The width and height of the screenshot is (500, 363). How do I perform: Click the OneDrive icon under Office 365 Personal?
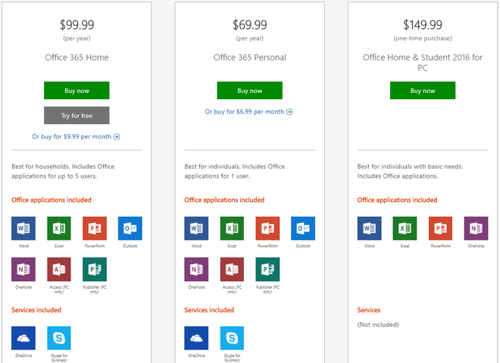click(x=196, y=338)
